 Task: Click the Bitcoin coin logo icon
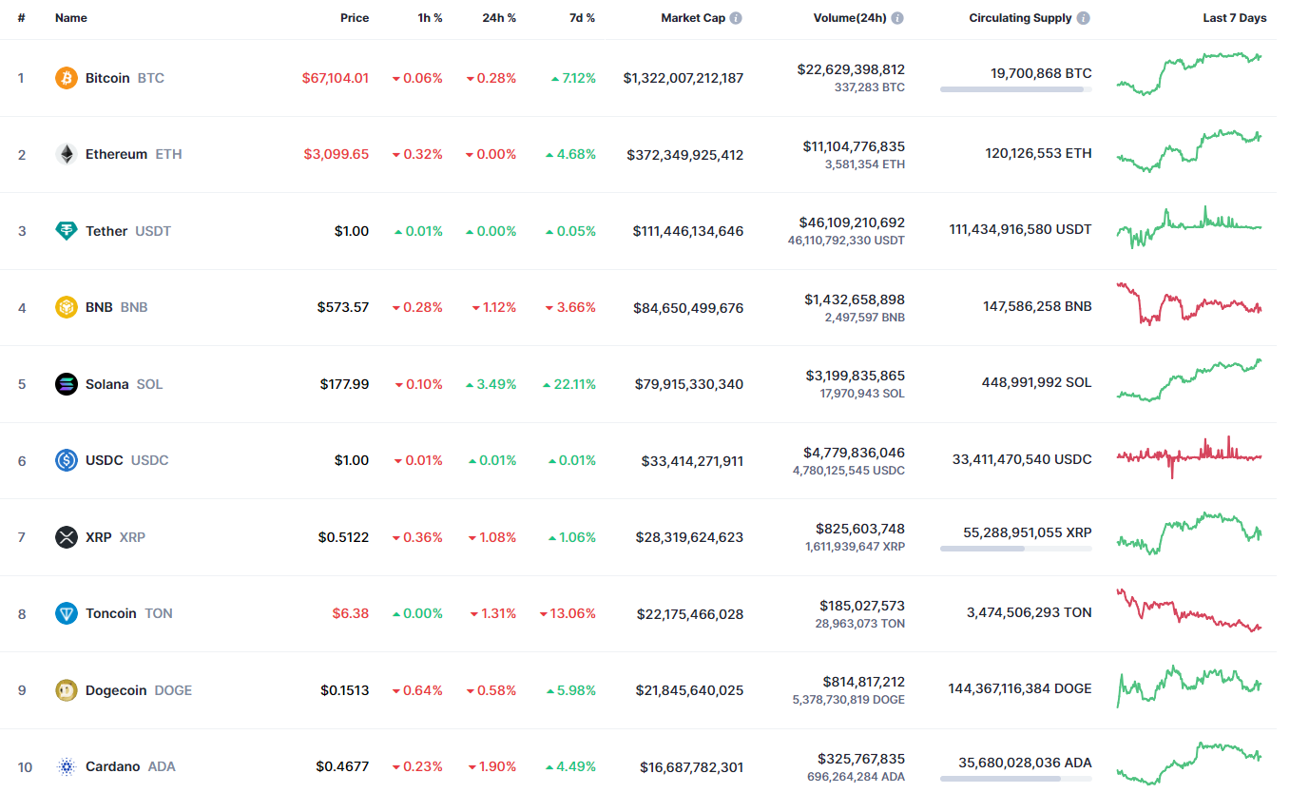click(x=67, y=78)
